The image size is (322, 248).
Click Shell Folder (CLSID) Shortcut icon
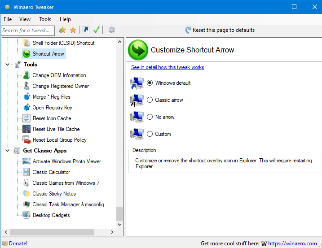point(26,43)
